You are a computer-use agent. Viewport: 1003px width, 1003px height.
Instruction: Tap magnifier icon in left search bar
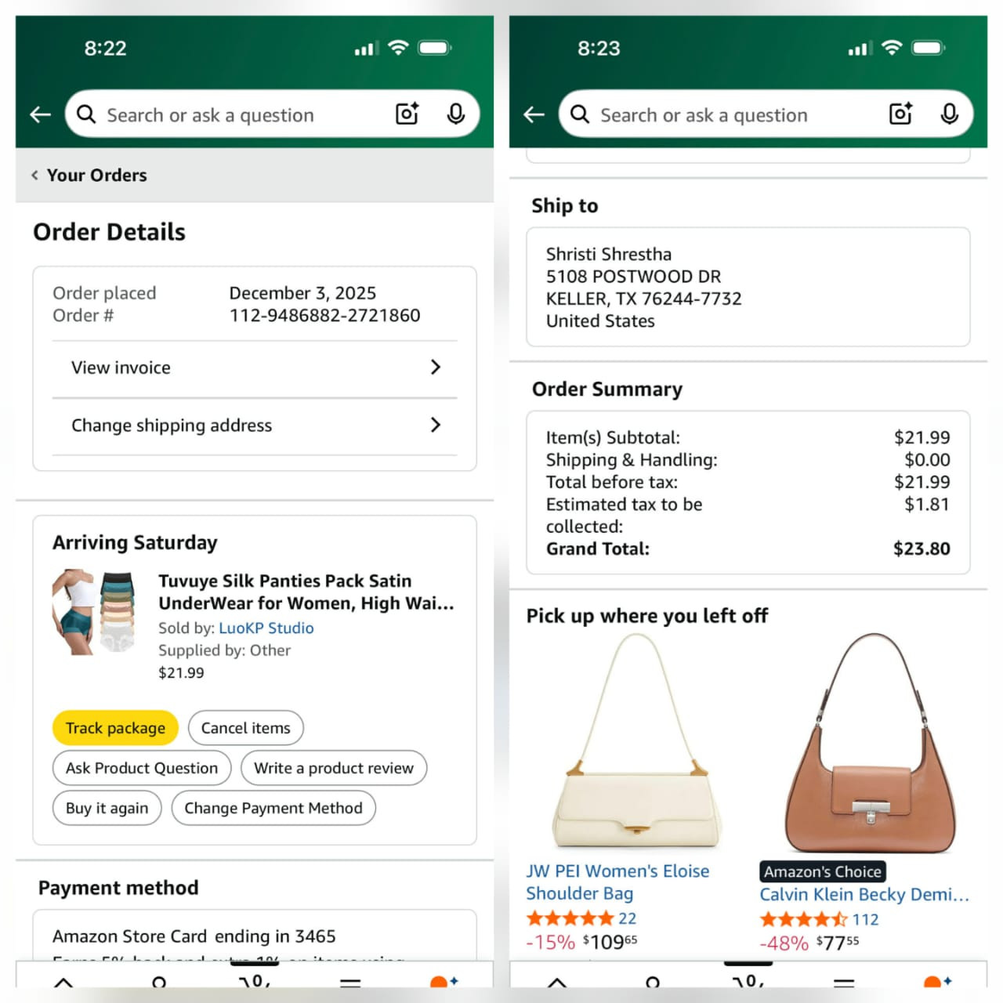click(86, 115)
